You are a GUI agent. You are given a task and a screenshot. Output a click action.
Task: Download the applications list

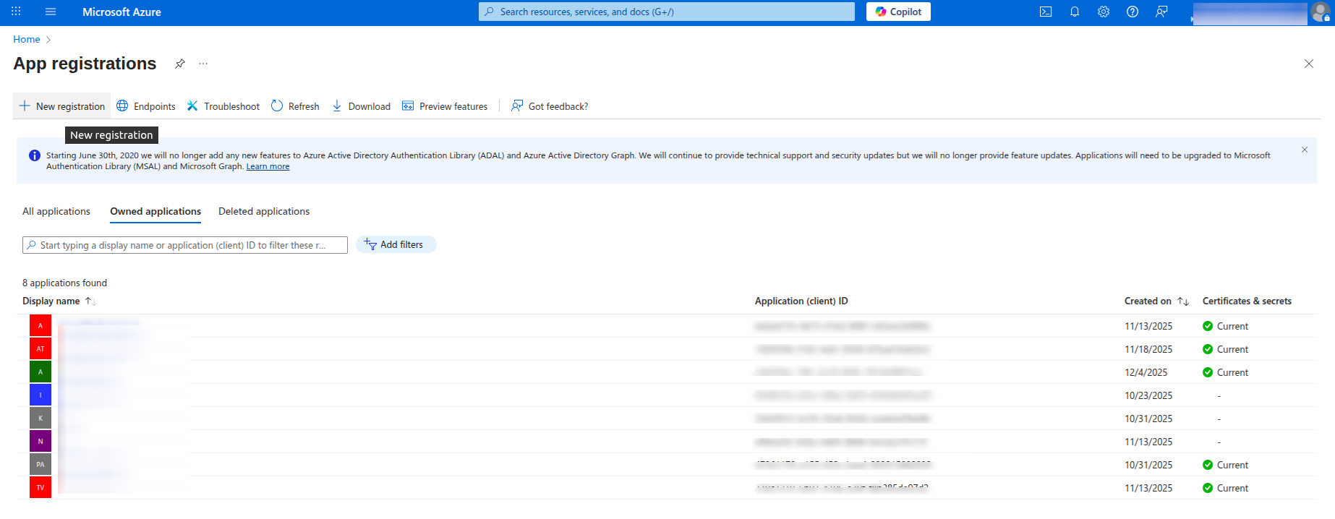pos(361,106)
